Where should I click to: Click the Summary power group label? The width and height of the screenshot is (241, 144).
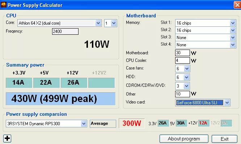25,65
